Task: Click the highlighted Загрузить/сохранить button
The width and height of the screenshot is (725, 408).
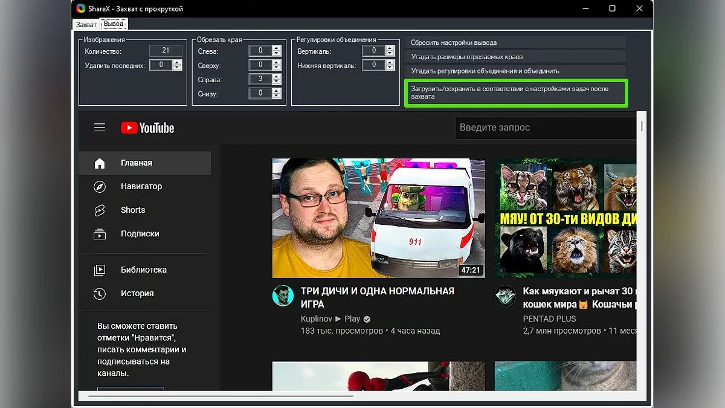Action: click(x=515, y=93)
